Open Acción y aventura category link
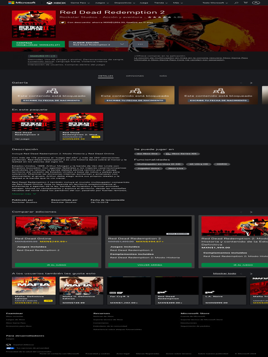Image resolution: width=268 pixels, height=357 pixels. tap(122, 17)
